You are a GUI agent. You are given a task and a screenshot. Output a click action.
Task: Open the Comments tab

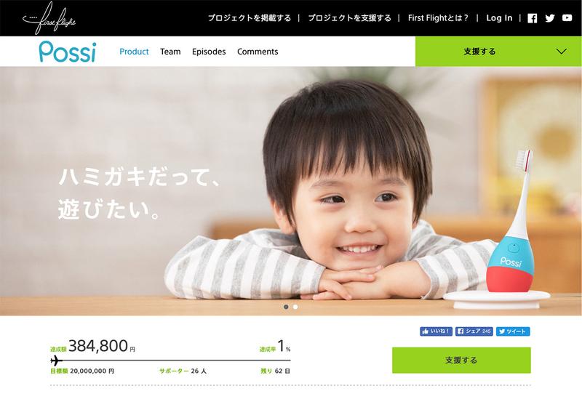[258, 52]
